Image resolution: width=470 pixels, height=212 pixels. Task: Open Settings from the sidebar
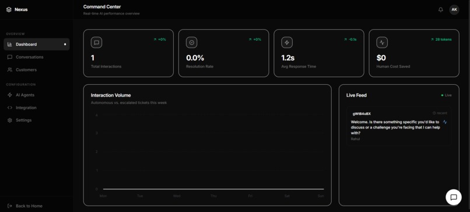click(x=37, y=120)
